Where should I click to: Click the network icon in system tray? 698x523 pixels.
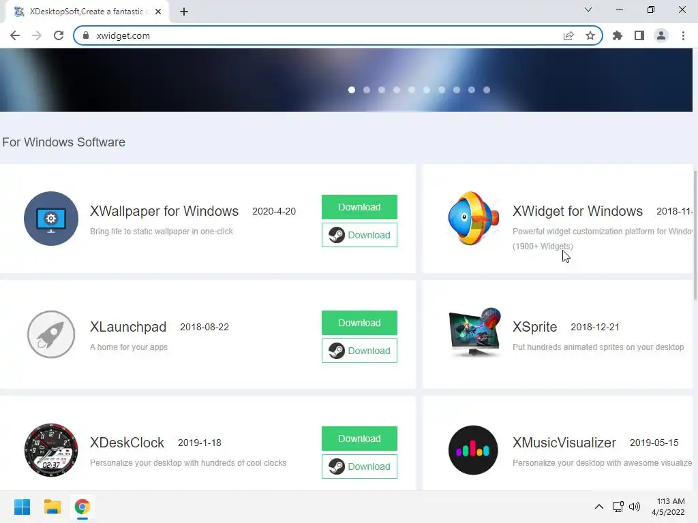(618, 507)
